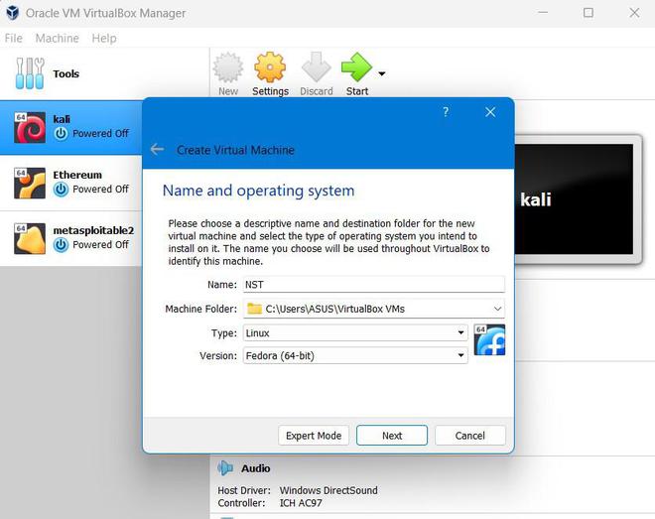
Task: Click the Tools label in sidebar
Action: coord(65,73)
